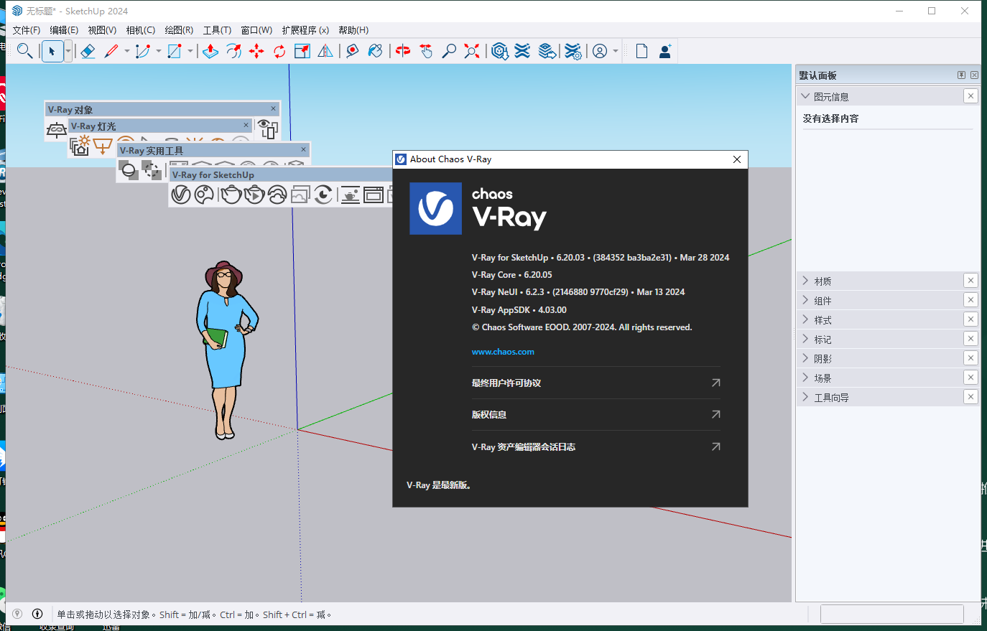Image resolution: width=987 pixels, height=631 pixels.
Task: Pin the 默认面板 tray
Action: pyautogui.click(x=961, y=75)
